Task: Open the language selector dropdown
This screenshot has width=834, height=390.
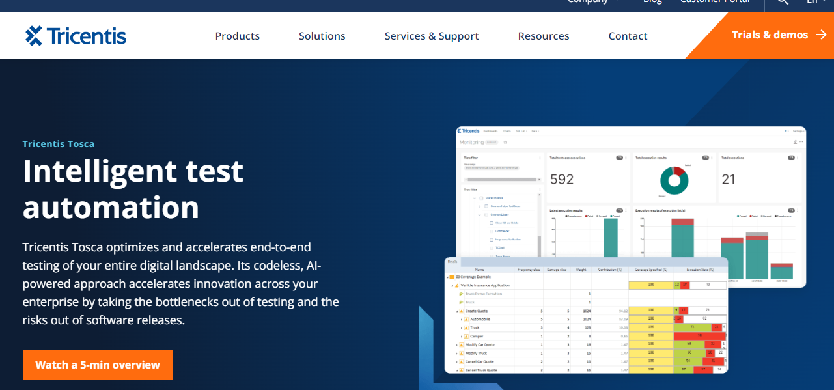Action: pyautogui.click(x=814, y=2)
